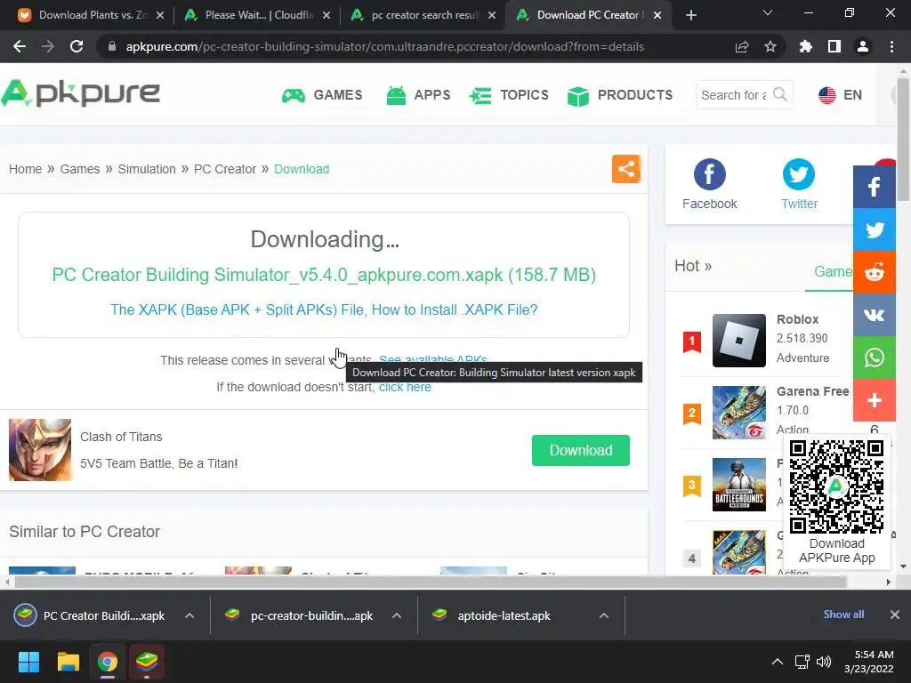Expand options for PC Creator Buildi....xapk download

coord(189,615)
